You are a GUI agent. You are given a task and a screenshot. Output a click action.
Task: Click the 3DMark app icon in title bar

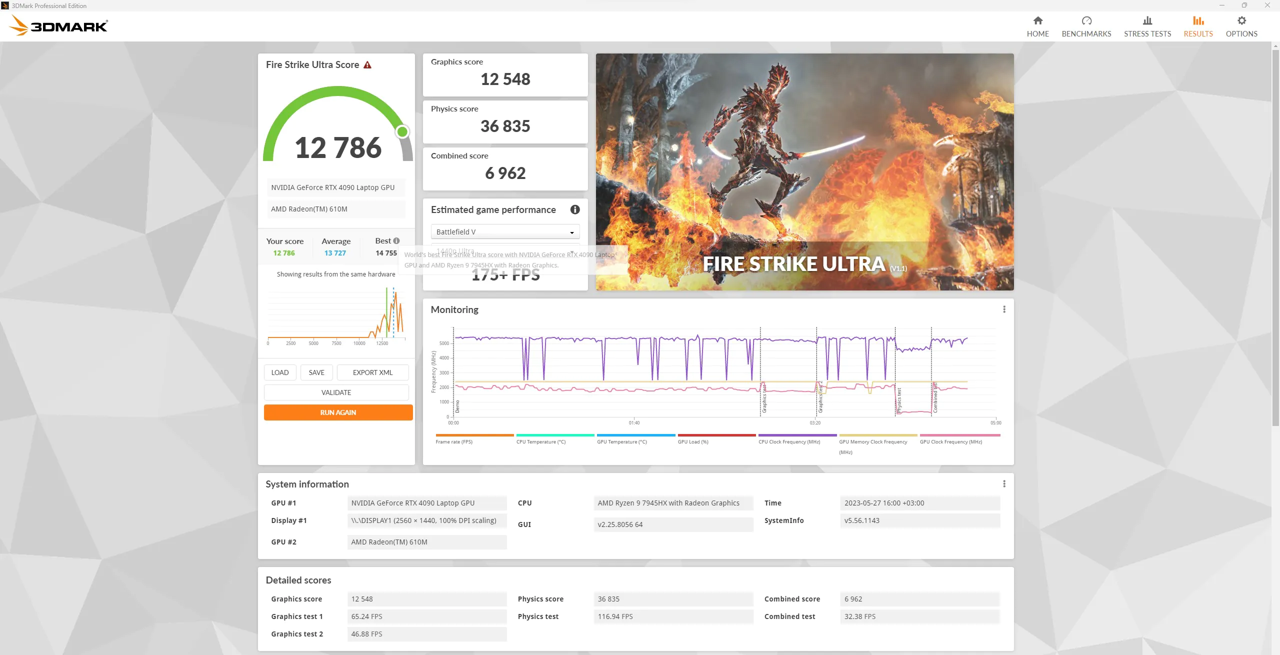5,5
